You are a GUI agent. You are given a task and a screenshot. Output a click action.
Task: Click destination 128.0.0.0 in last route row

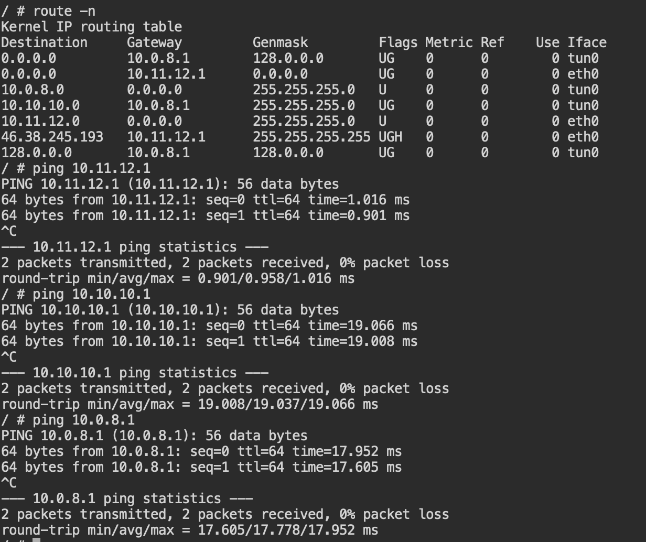(x=37, y=153)
